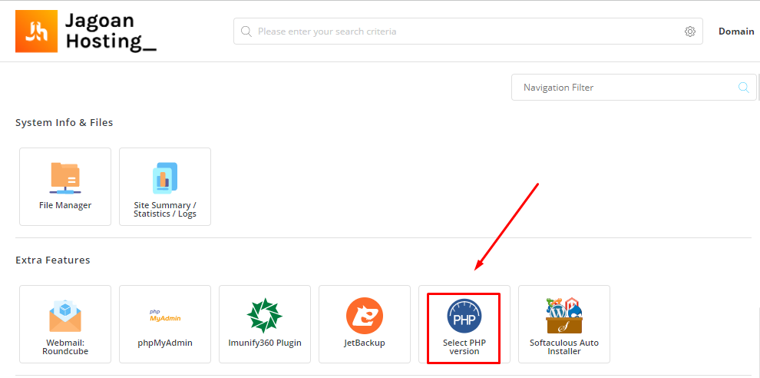The width and height of the screenshot is (760, 378).
Task: Click the Extra Features heading
Action: pyautogui.click(x=53, y=260)
